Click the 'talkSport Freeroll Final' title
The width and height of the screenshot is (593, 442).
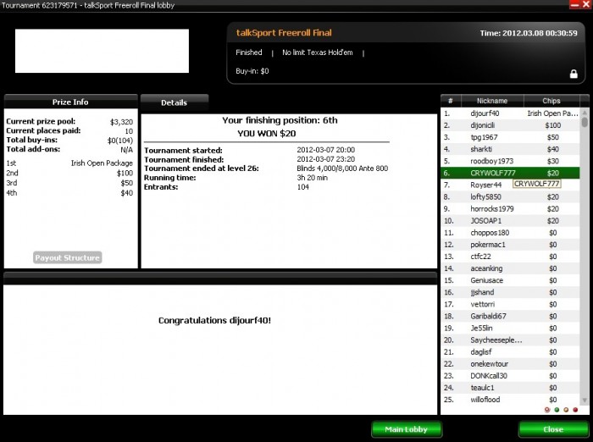(284, 33)
